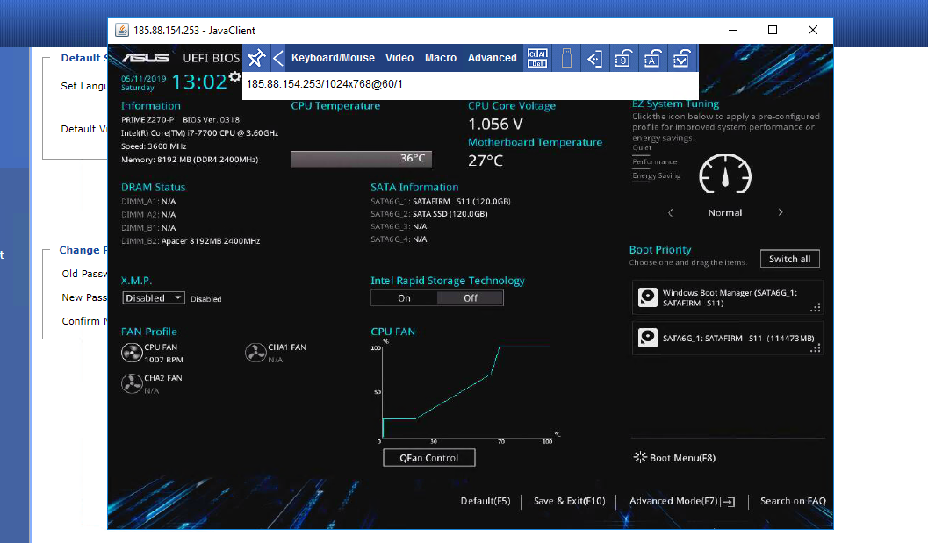
Task: Click drag handle of SATA6G_1 114473MB entry
Action: coord(816,348)
